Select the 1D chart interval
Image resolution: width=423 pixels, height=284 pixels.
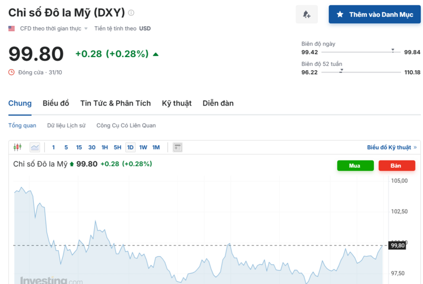130,147
